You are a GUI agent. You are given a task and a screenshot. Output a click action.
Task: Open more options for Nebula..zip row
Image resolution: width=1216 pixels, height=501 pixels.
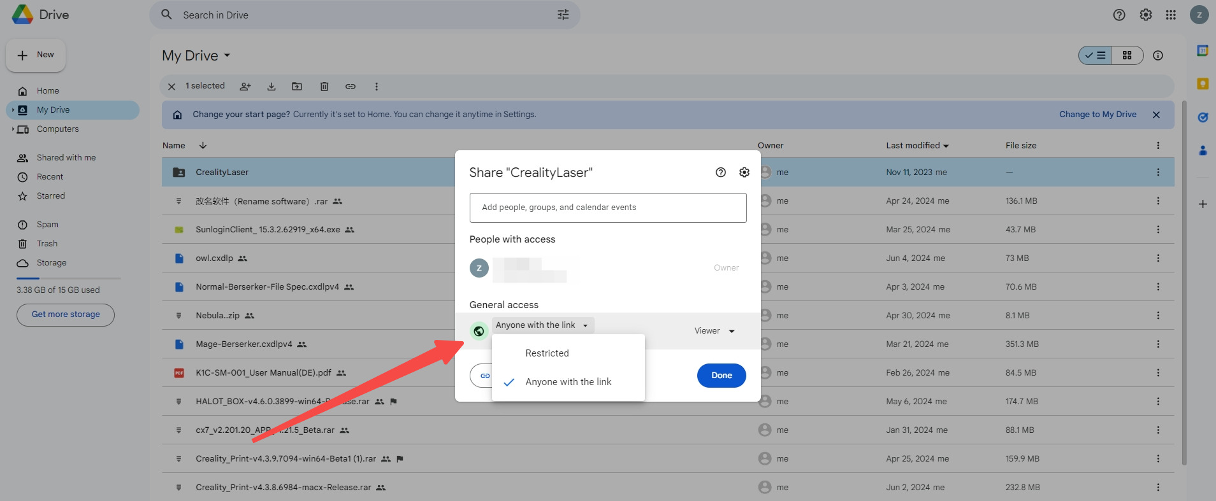coord(1158,316)
